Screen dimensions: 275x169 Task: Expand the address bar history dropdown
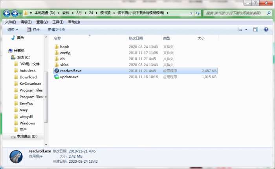(191, 13)
